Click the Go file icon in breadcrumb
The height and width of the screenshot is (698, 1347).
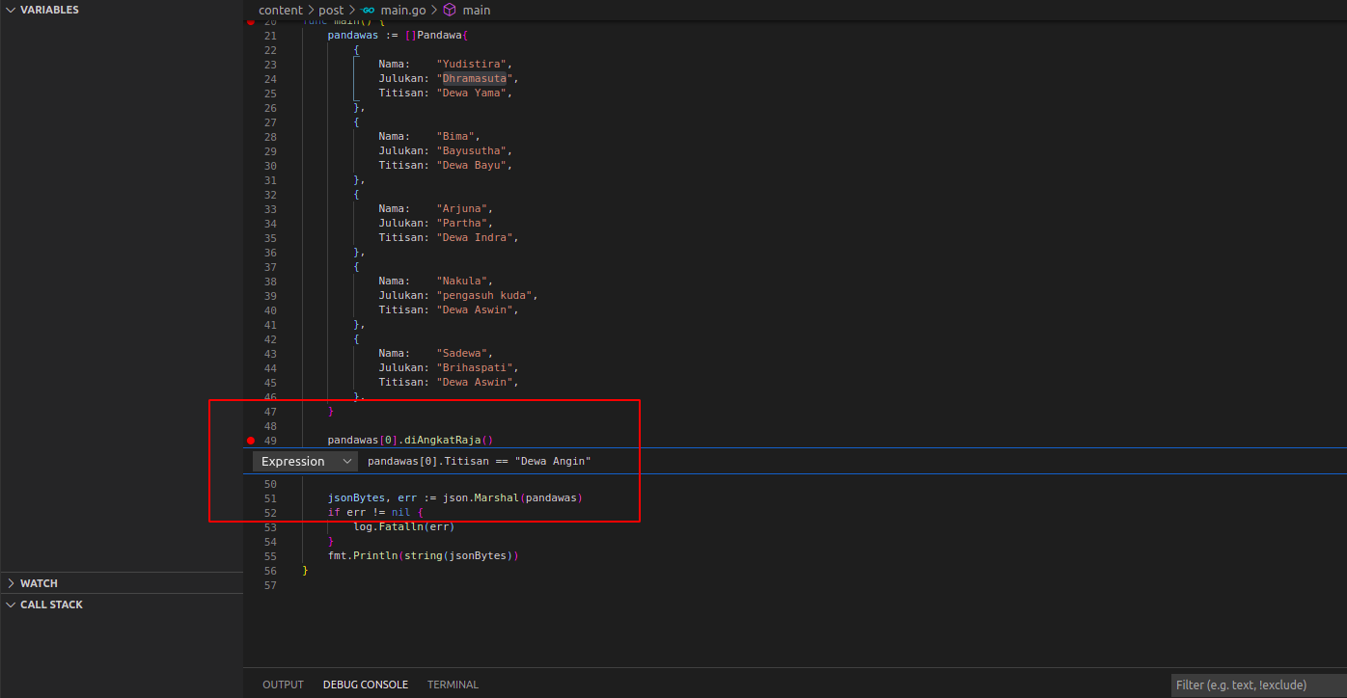(369, 10)
